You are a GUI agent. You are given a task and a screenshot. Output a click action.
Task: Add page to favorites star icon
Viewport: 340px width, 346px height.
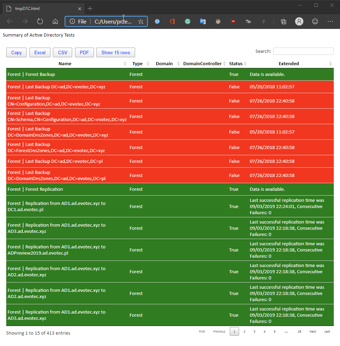point(141,21)
